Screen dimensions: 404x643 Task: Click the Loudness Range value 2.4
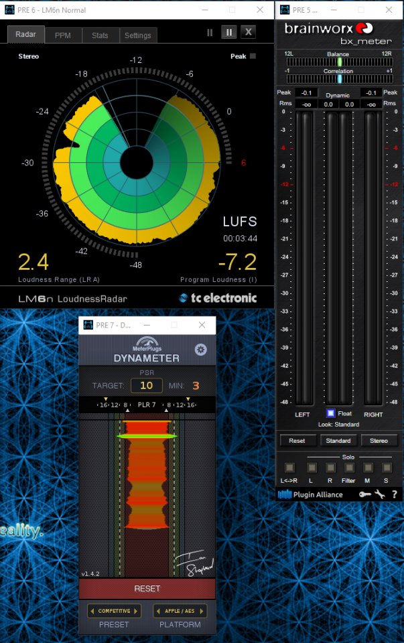pyautogui.click(x=33, y=262)
